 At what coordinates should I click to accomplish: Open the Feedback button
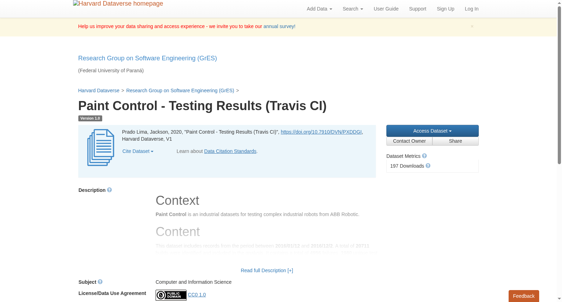pos(524,296)
